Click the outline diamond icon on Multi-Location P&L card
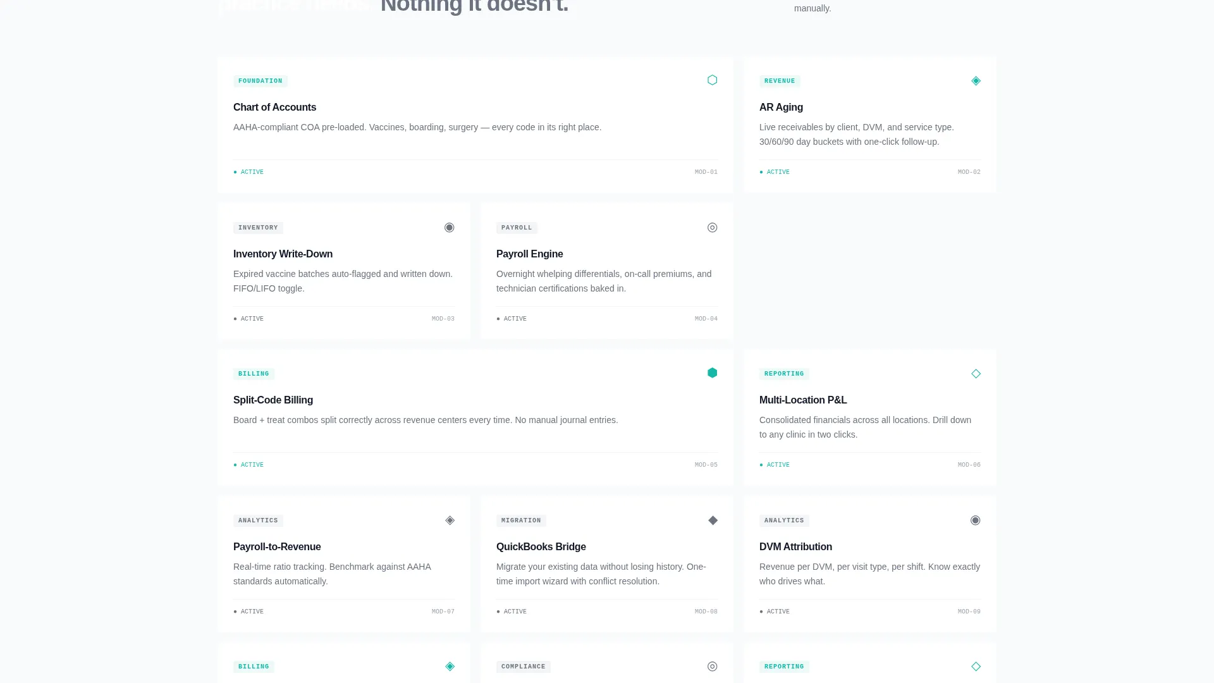This screenshot has width=1214, height=683. coord(976,374)
